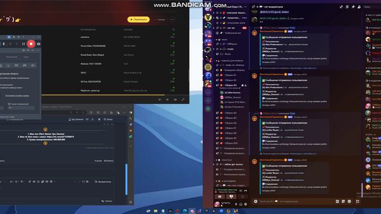Toggle the member list icon in Discord header
Screen dimensions: 381x214
click(x=359, y=7)
